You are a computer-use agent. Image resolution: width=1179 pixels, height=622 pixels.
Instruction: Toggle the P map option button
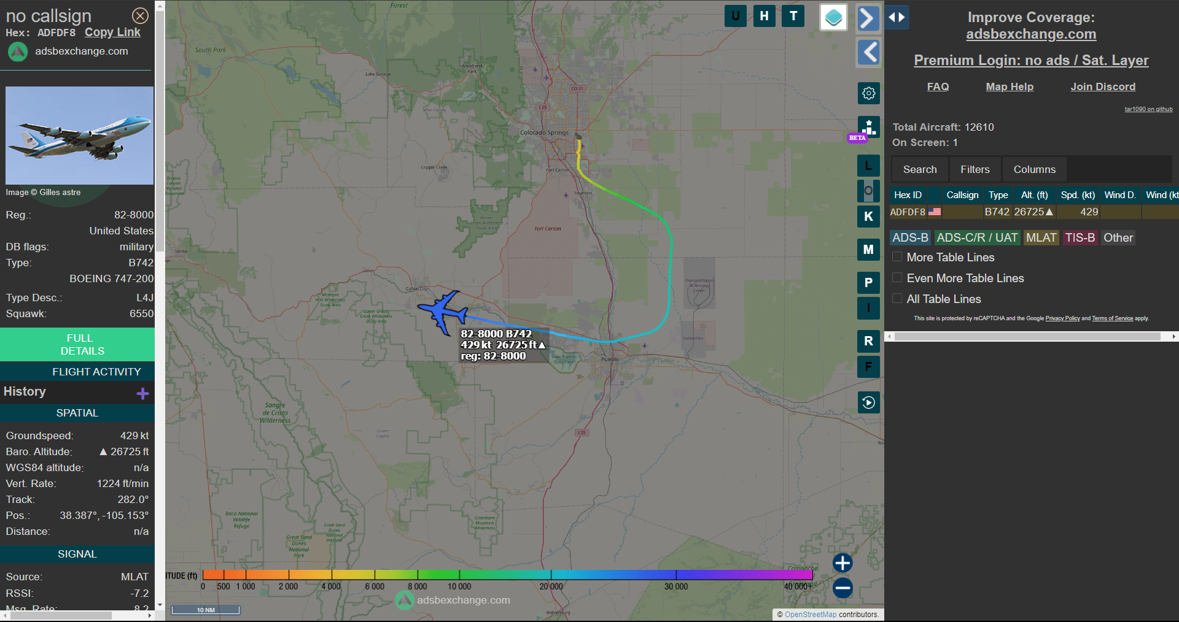[x=868, y=283]
